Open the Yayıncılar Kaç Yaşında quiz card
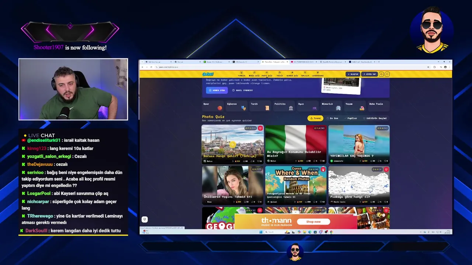Image resolution: width=472 pixels, height=265 pixels. coord(359,144)
